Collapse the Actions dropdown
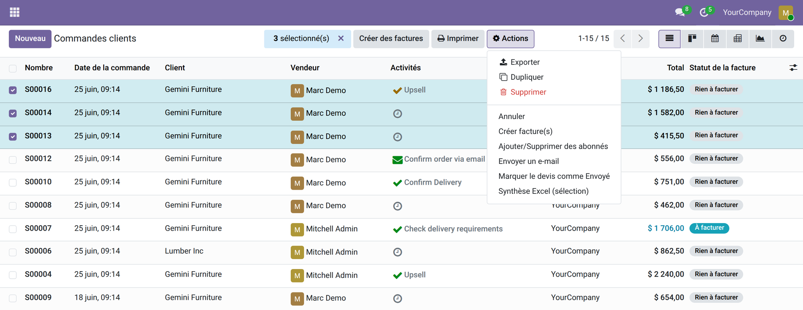Image resolution: width=803 pixels, height=310 pixels. (x=510, y=39)
